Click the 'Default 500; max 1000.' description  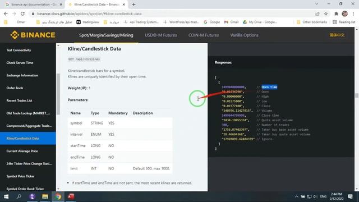tap(151, 168)
